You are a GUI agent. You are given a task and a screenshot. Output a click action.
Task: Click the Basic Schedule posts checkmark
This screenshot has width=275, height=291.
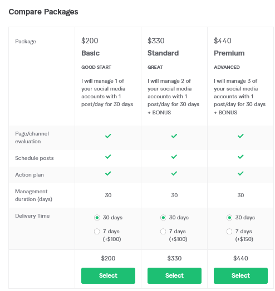click(x=108, y=157)
